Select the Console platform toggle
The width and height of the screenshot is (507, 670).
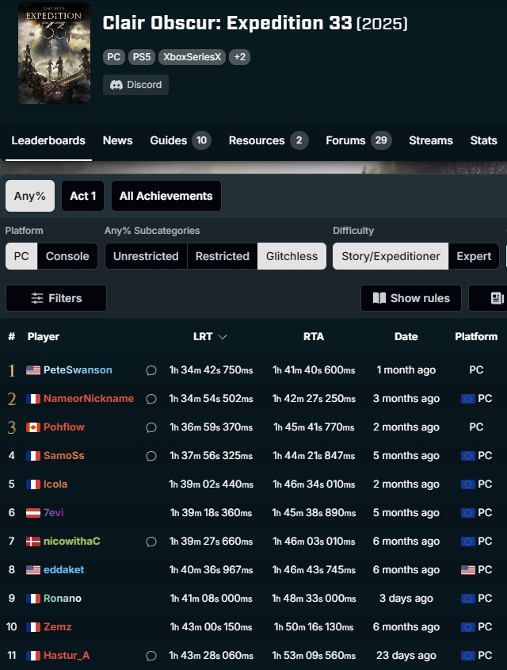67,256
